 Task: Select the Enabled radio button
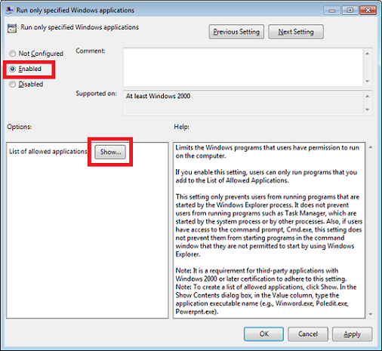point(12,69)
